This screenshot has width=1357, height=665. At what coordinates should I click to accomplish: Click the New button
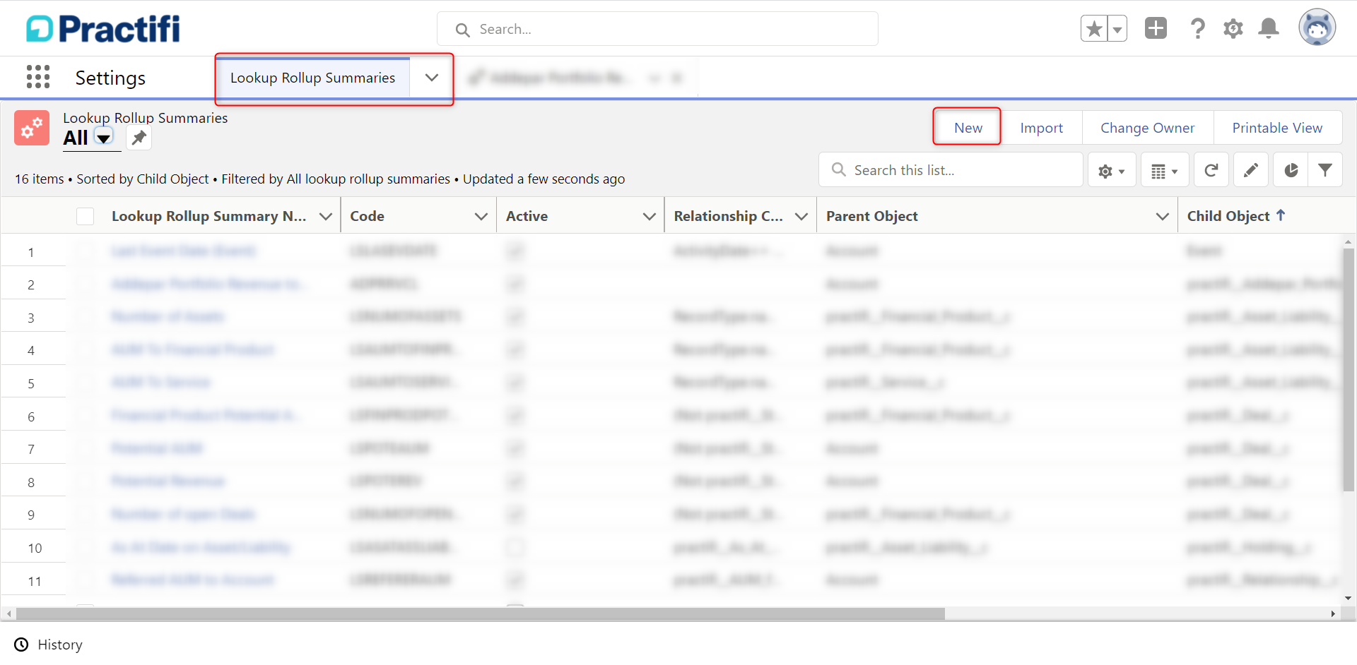968,128
